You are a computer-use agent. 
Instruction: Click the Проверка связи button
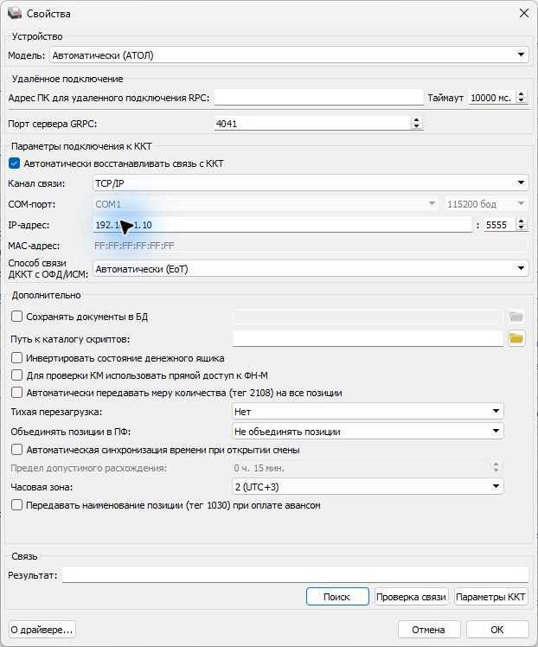411,597
